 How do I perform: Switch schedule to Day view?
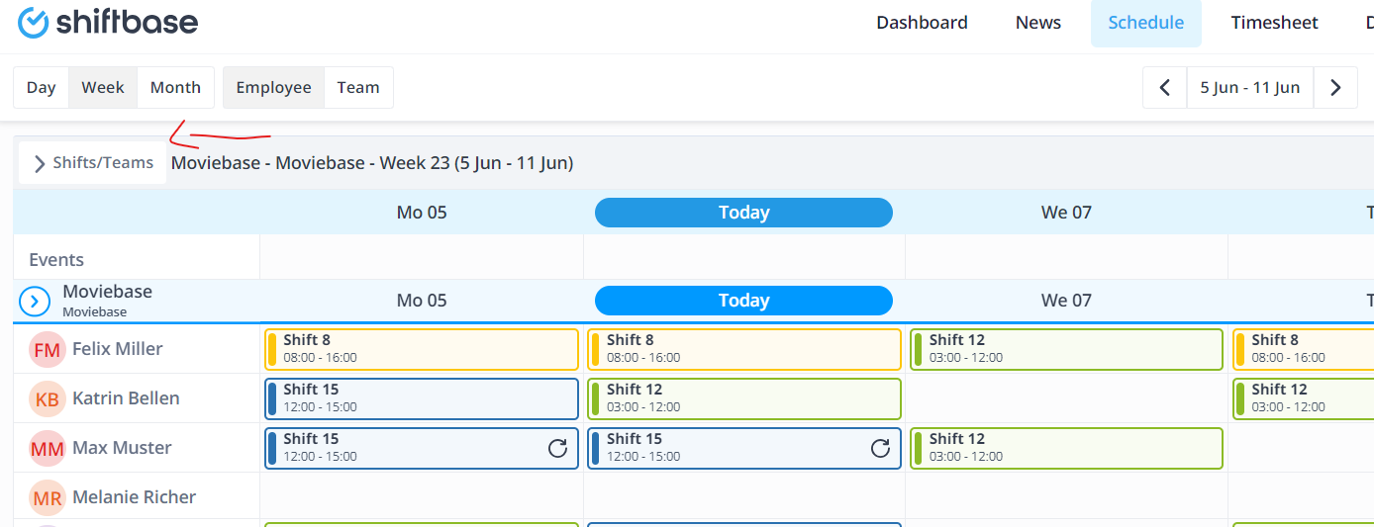(41, 87)
